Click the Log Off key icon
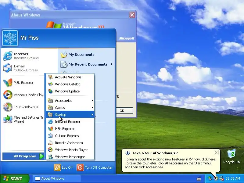Screen dimensions: 244x183 point(57,167)
